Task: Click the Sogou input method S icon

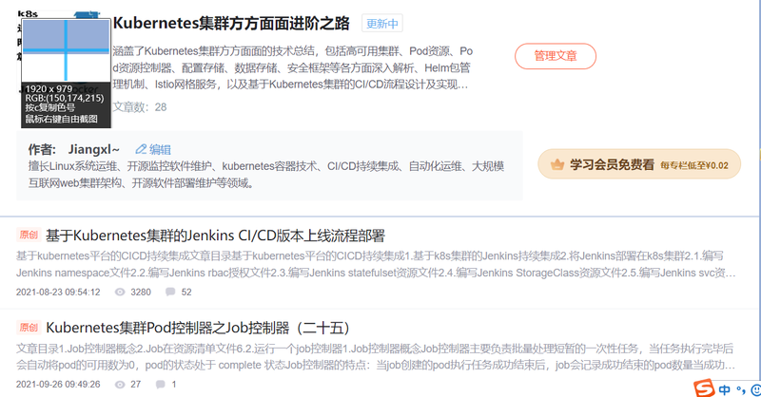Action: 703,388
